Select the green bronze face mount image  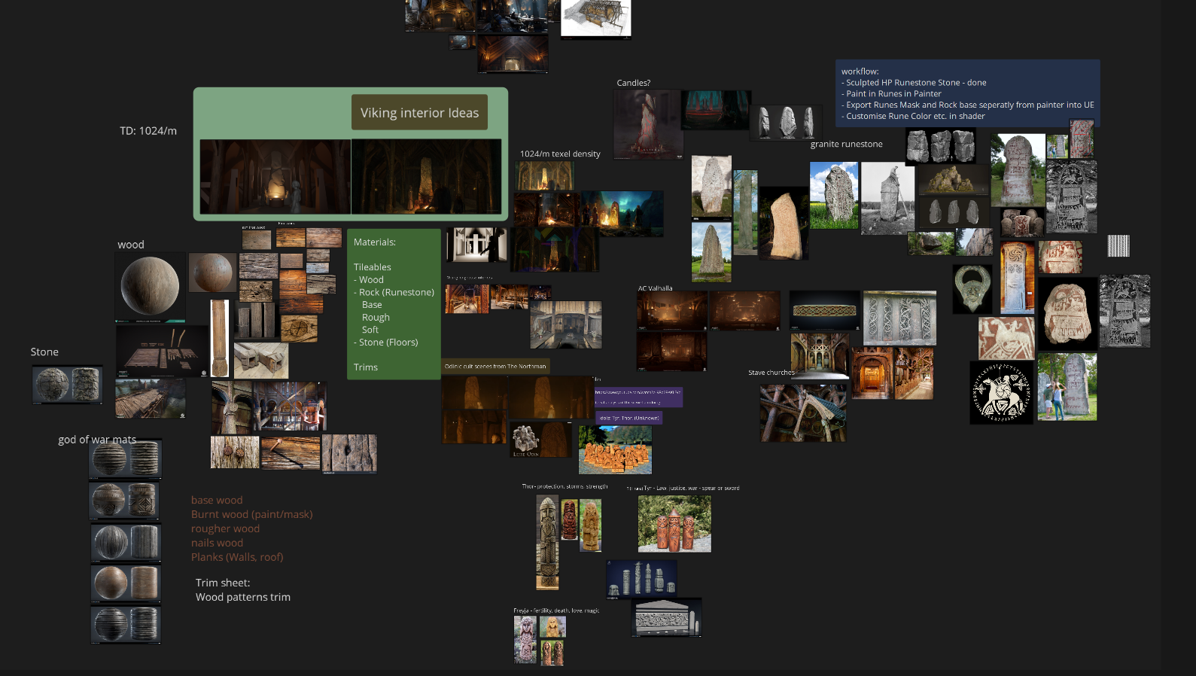(972, 289)
